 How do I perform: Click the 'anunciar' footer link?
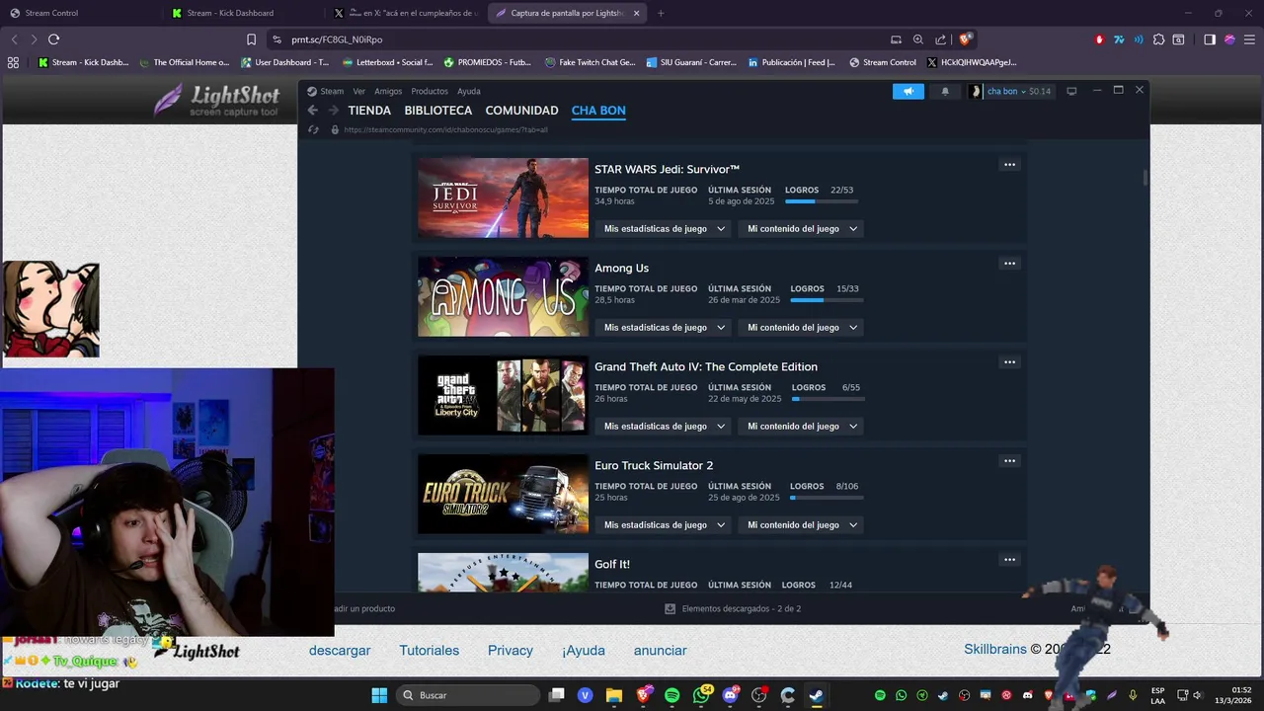tap(661, 651)
